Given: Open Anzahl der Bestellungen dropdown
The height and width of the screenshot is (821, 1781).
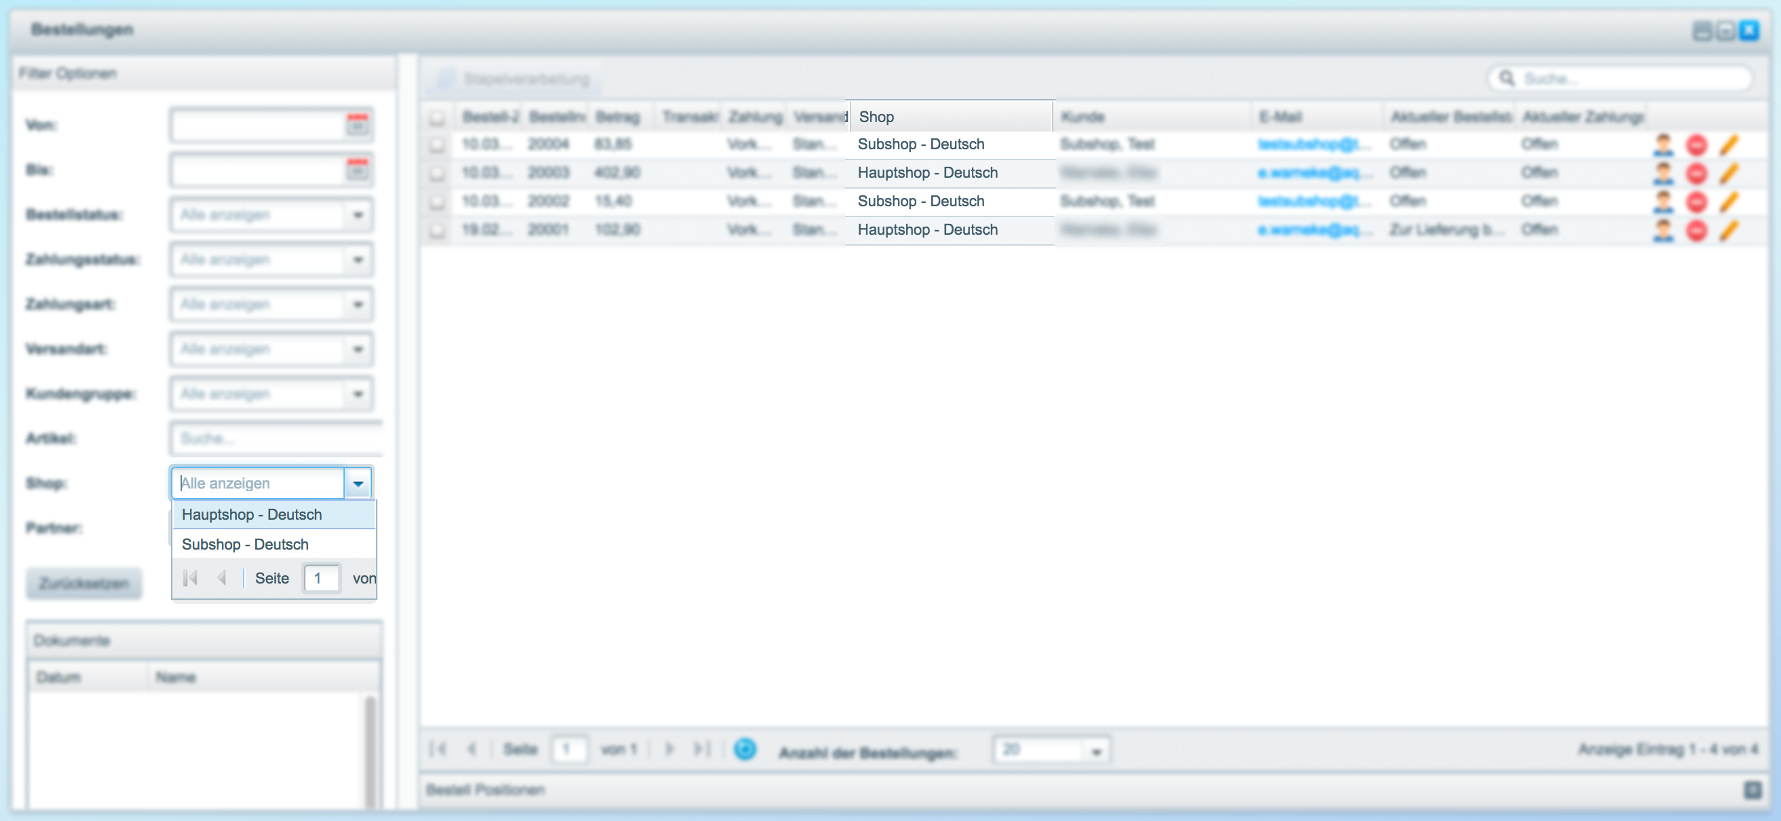Looking at the screenshot, I should 1096,750.
